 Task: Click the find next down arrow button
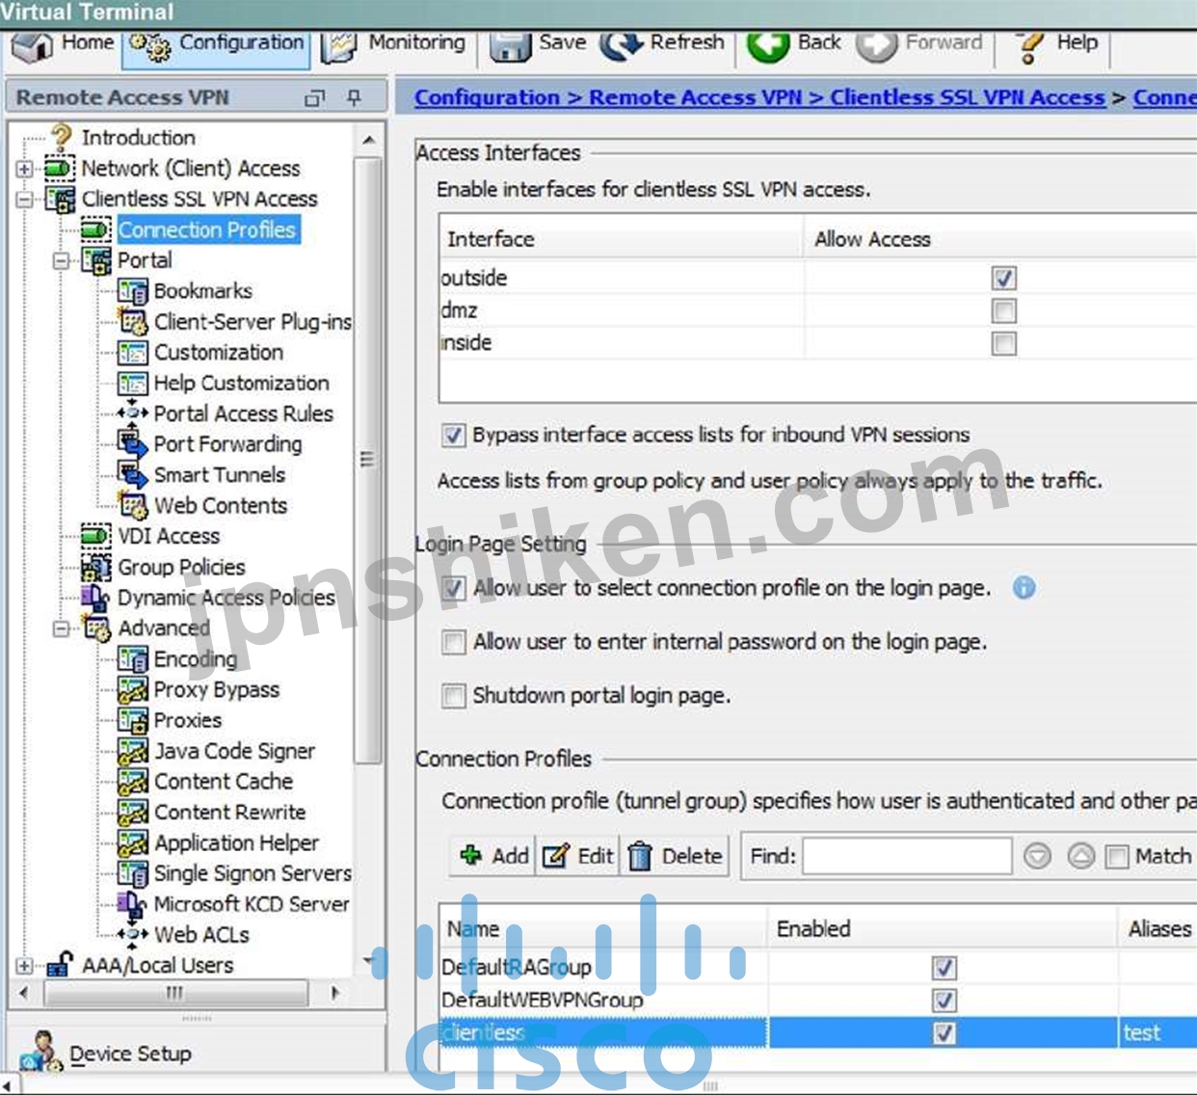click(1037, 856)
